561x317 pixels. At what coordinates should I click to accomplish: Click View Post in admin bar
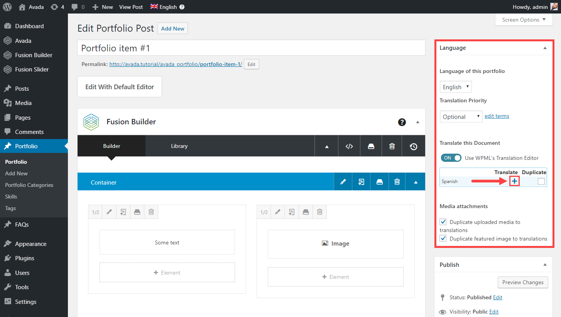click(x=131, y=7)
